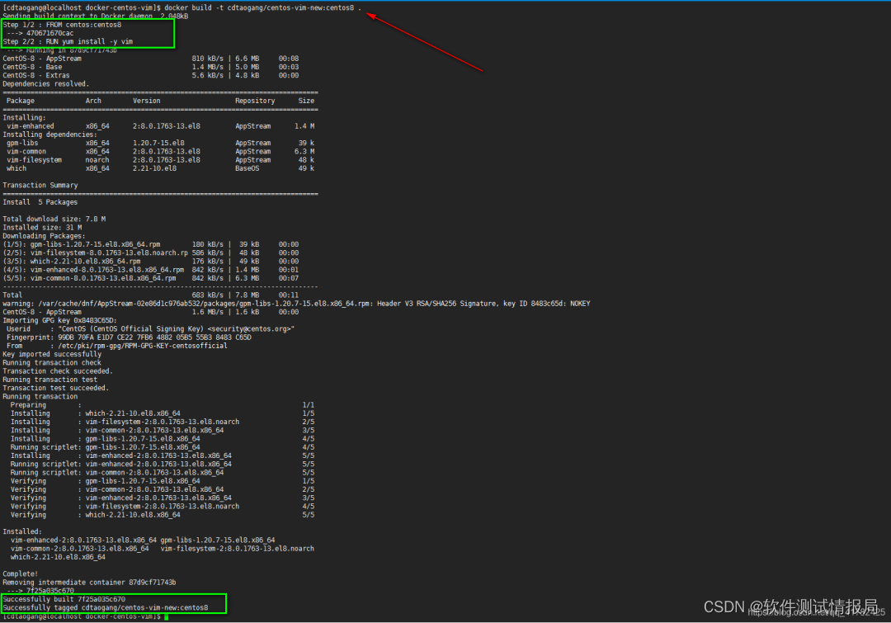The width and height of the screenshot is (891, 623).
Task: Click the 'Removing intermediate container' line
Action: coord(89,583)
